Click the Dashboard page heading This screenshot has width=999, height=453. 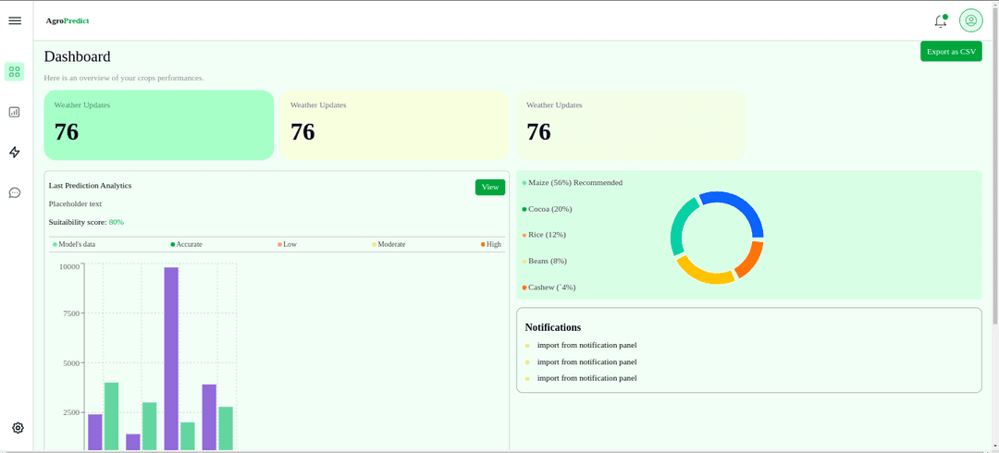click(x=77, y=56)
